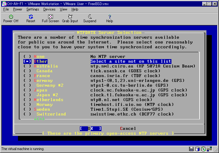Click the network adapter status icon
Viewport: 219px width, 153px height.
pos(210,149)
